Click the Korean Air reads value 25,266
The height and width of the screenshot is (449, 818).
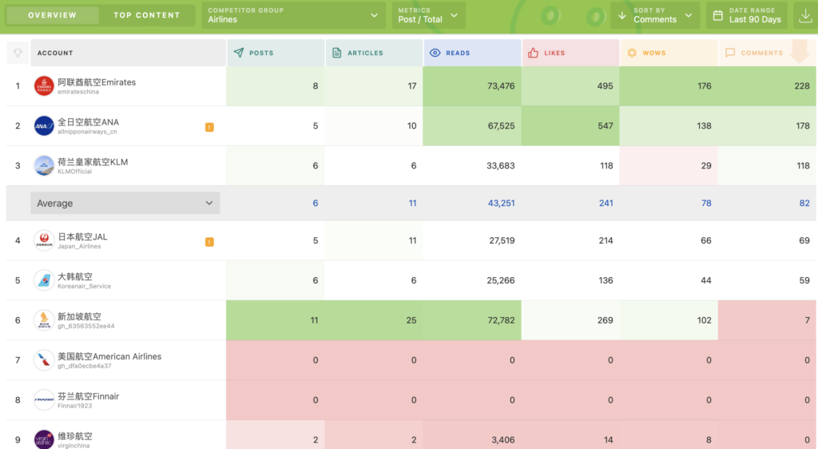[x=501, y=280]
